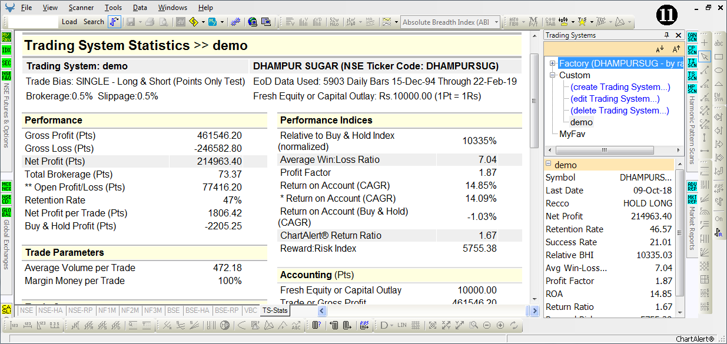Click the IDX index sidebar icon
The height and width of the screenshot is (344, 727).
coord(6,50)
